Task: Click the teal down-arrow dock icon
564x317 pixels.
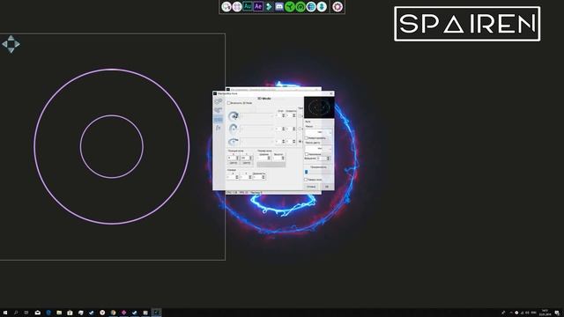Action: [x=322, y=6]
